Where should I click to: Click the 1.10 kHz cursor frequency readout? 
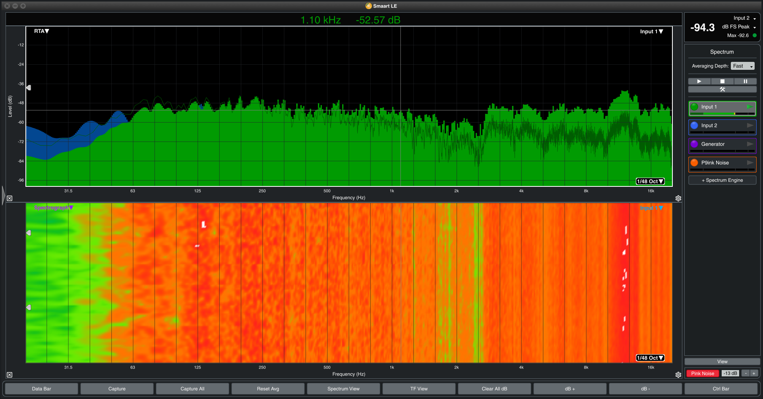tap(321, 20)
